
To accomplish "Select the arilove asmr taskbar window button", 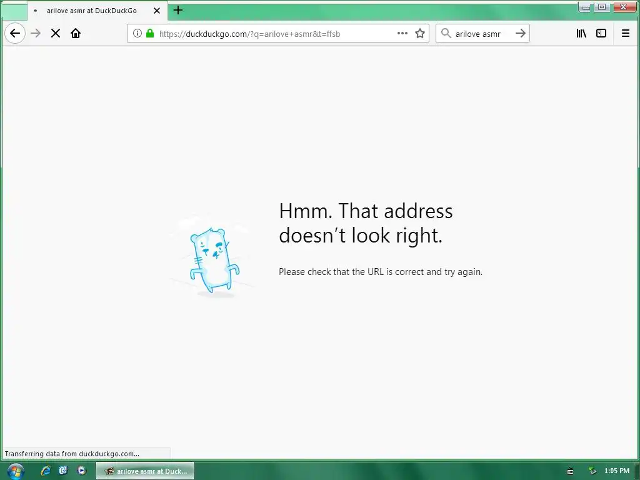I will click(145, 471).
